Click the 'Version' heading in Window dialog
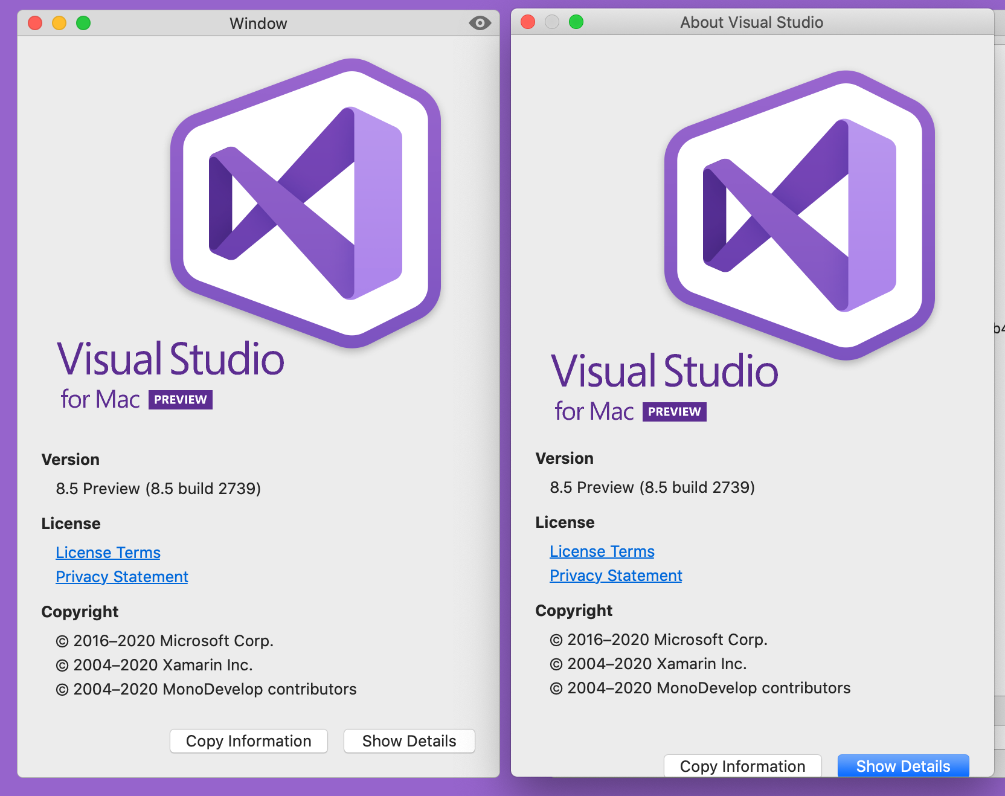 [x=71, y=460]
